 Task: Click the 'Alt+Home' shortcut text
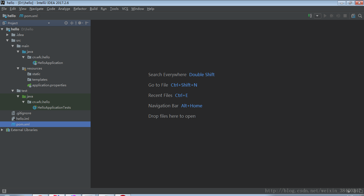pos(192,106)
